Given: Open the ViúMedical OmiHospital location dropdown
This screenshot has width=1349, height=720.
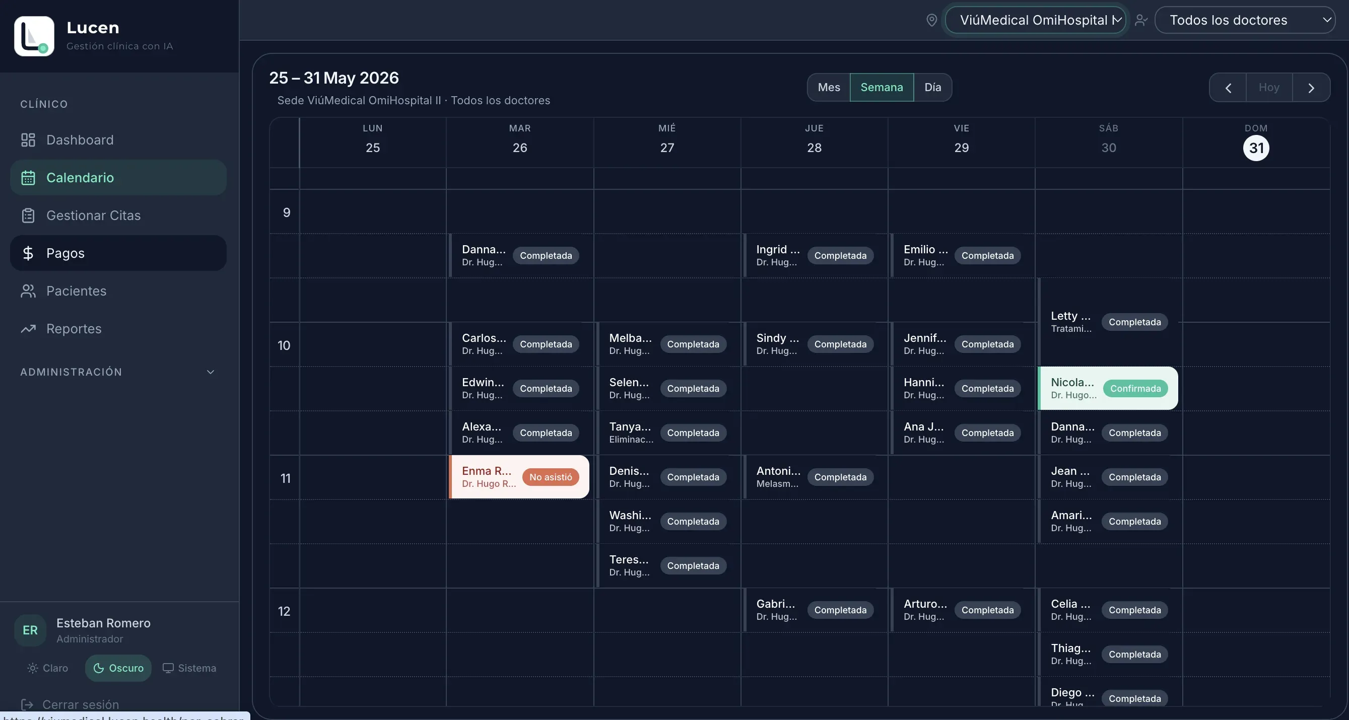Looking at the screenshot, I should [x=1035, y=20].
